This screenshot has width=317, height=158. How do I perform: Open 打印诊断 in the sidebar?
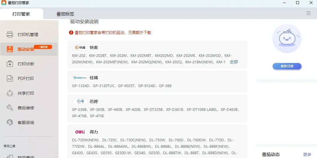tap(26, 64)
